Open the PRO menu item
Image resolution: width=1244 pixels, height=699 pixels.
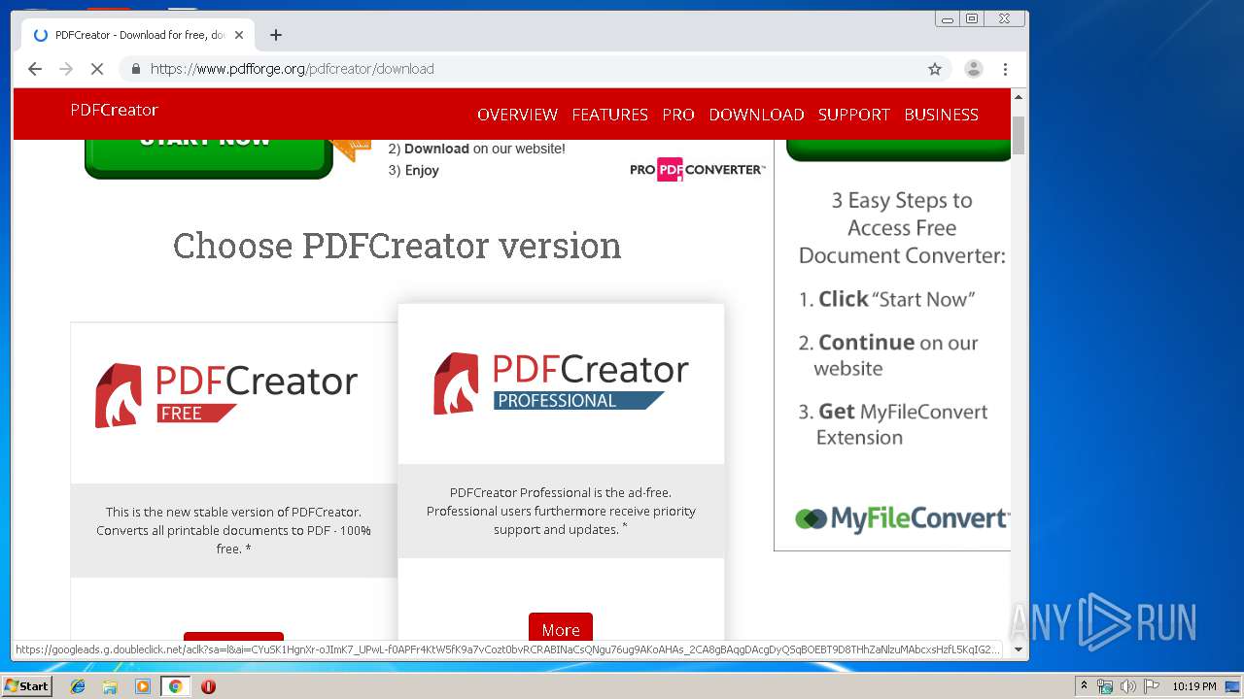(678, 115)
